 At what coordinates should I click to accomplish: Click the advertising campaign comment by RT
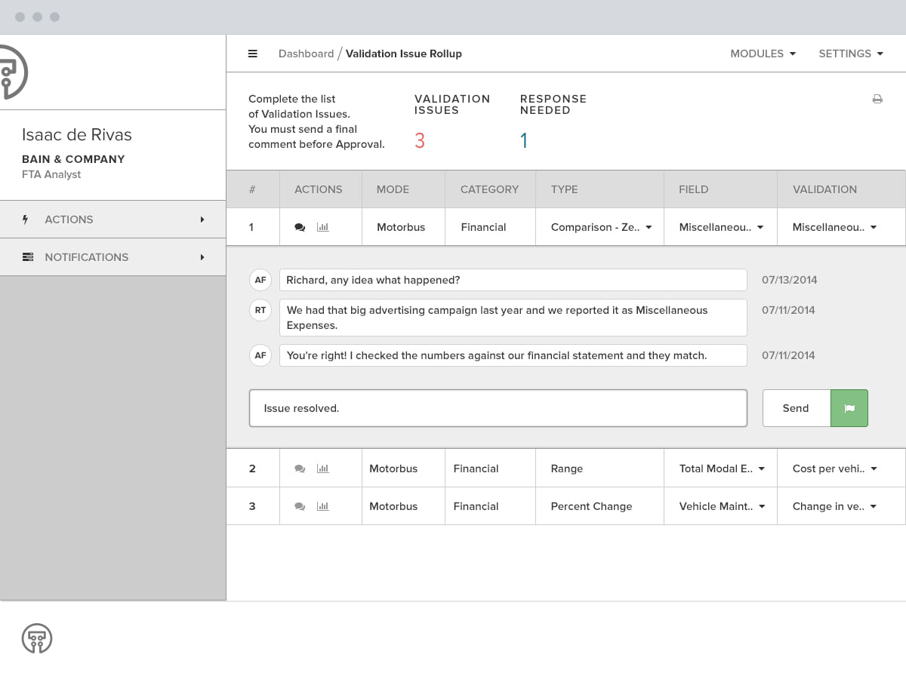click(x=513, y=318)
